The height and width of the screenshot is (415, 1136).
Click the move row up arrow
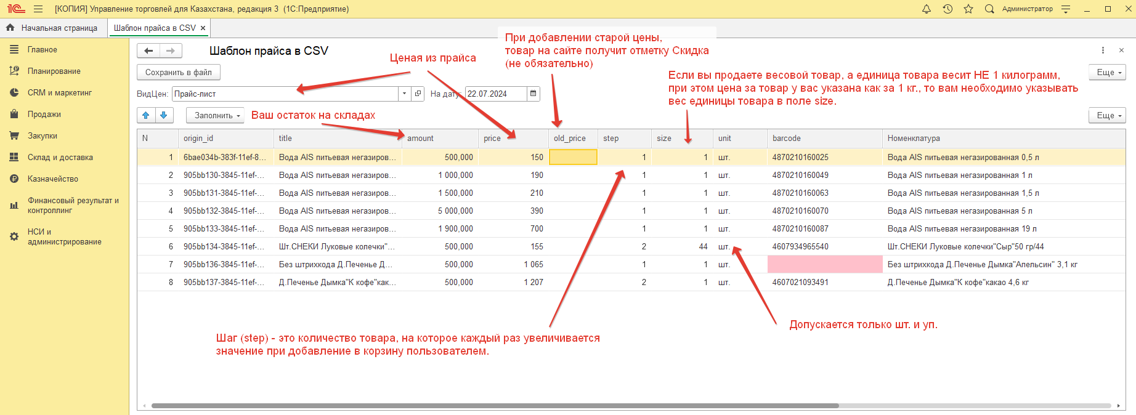(x=146, y=115)
